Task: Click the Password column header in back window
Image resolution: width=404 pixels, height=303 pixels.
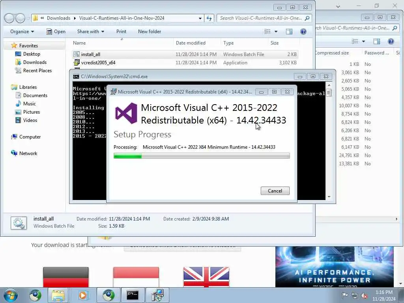Action: 377,53
